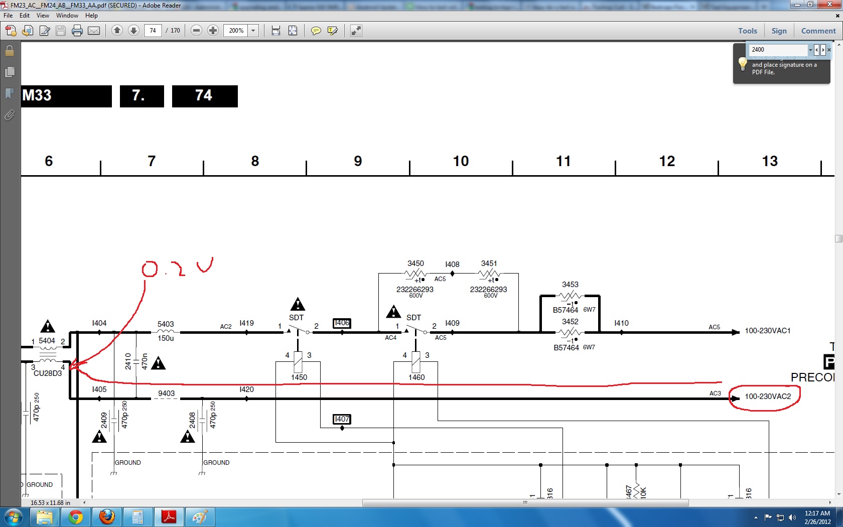The width and height of the screenshot is (843, 527).
Task: Open the zoom level dropdown arrow
Action: pyautogui.click(x=253, y=31)
